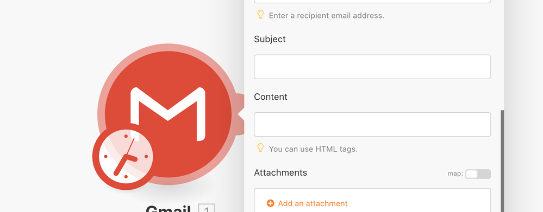543x212 pixels.
Task: Click the "You can use HTML tags" hint
Action: coord(313,149)
